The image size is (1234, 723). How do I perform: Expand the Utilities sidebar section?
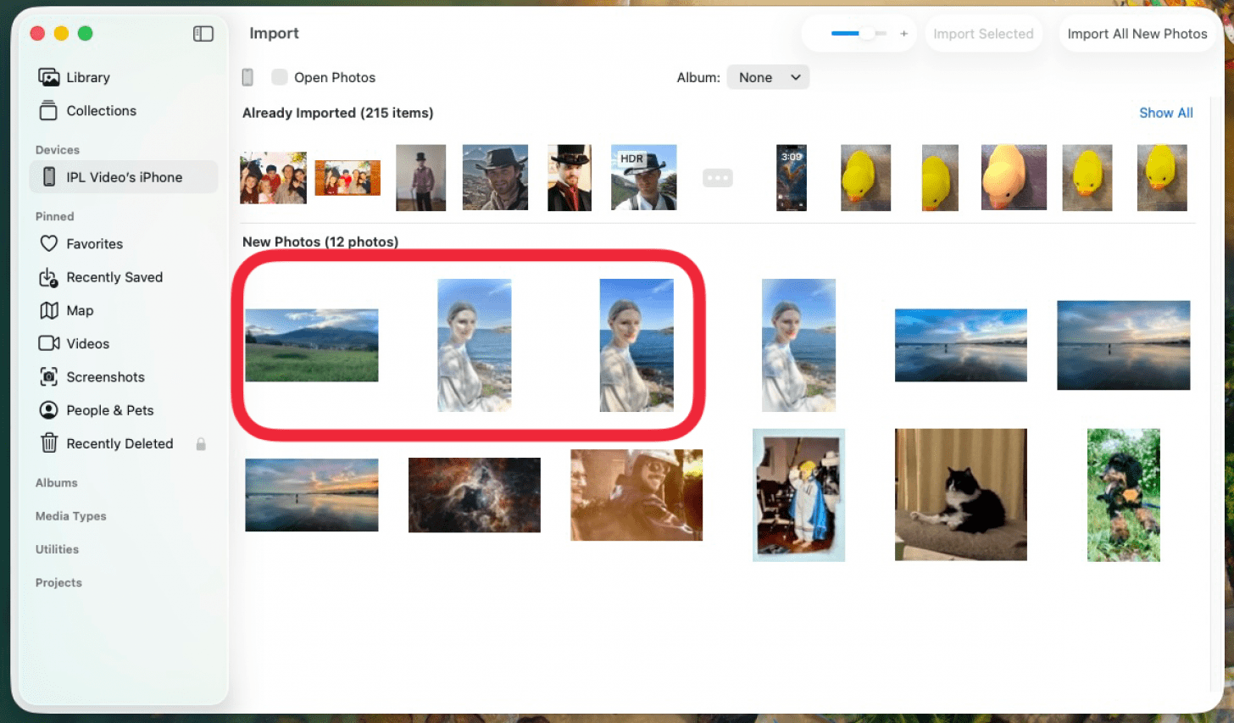58,549
